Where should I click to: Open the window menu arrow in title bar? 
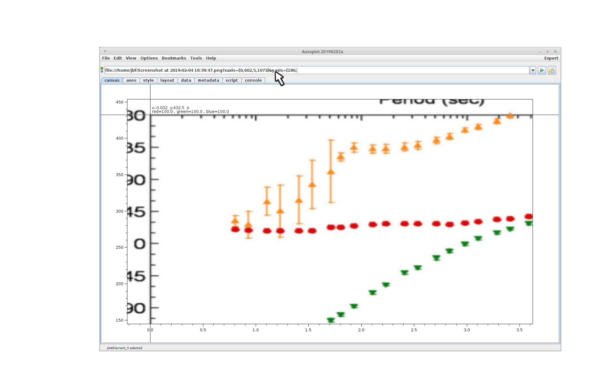tap(105, 51)
